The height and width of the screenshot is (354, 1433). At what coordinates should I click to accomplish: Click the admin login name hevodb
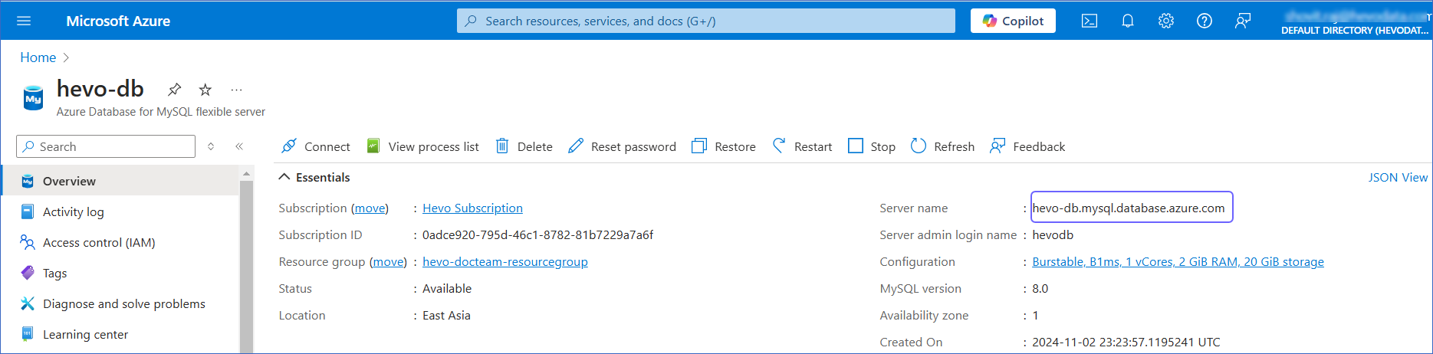coord(1053,234)
